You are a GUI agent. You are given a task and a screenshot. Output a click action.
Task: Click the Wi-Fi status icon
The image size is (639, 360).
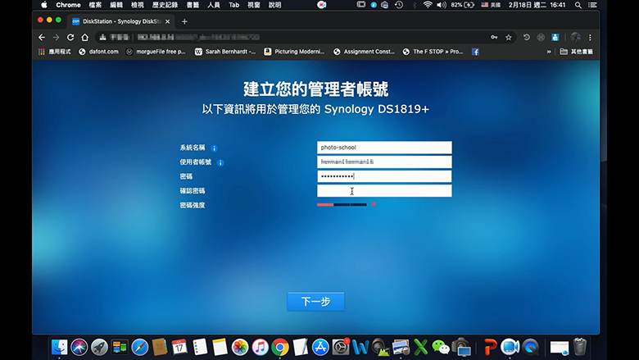(428, 5)
